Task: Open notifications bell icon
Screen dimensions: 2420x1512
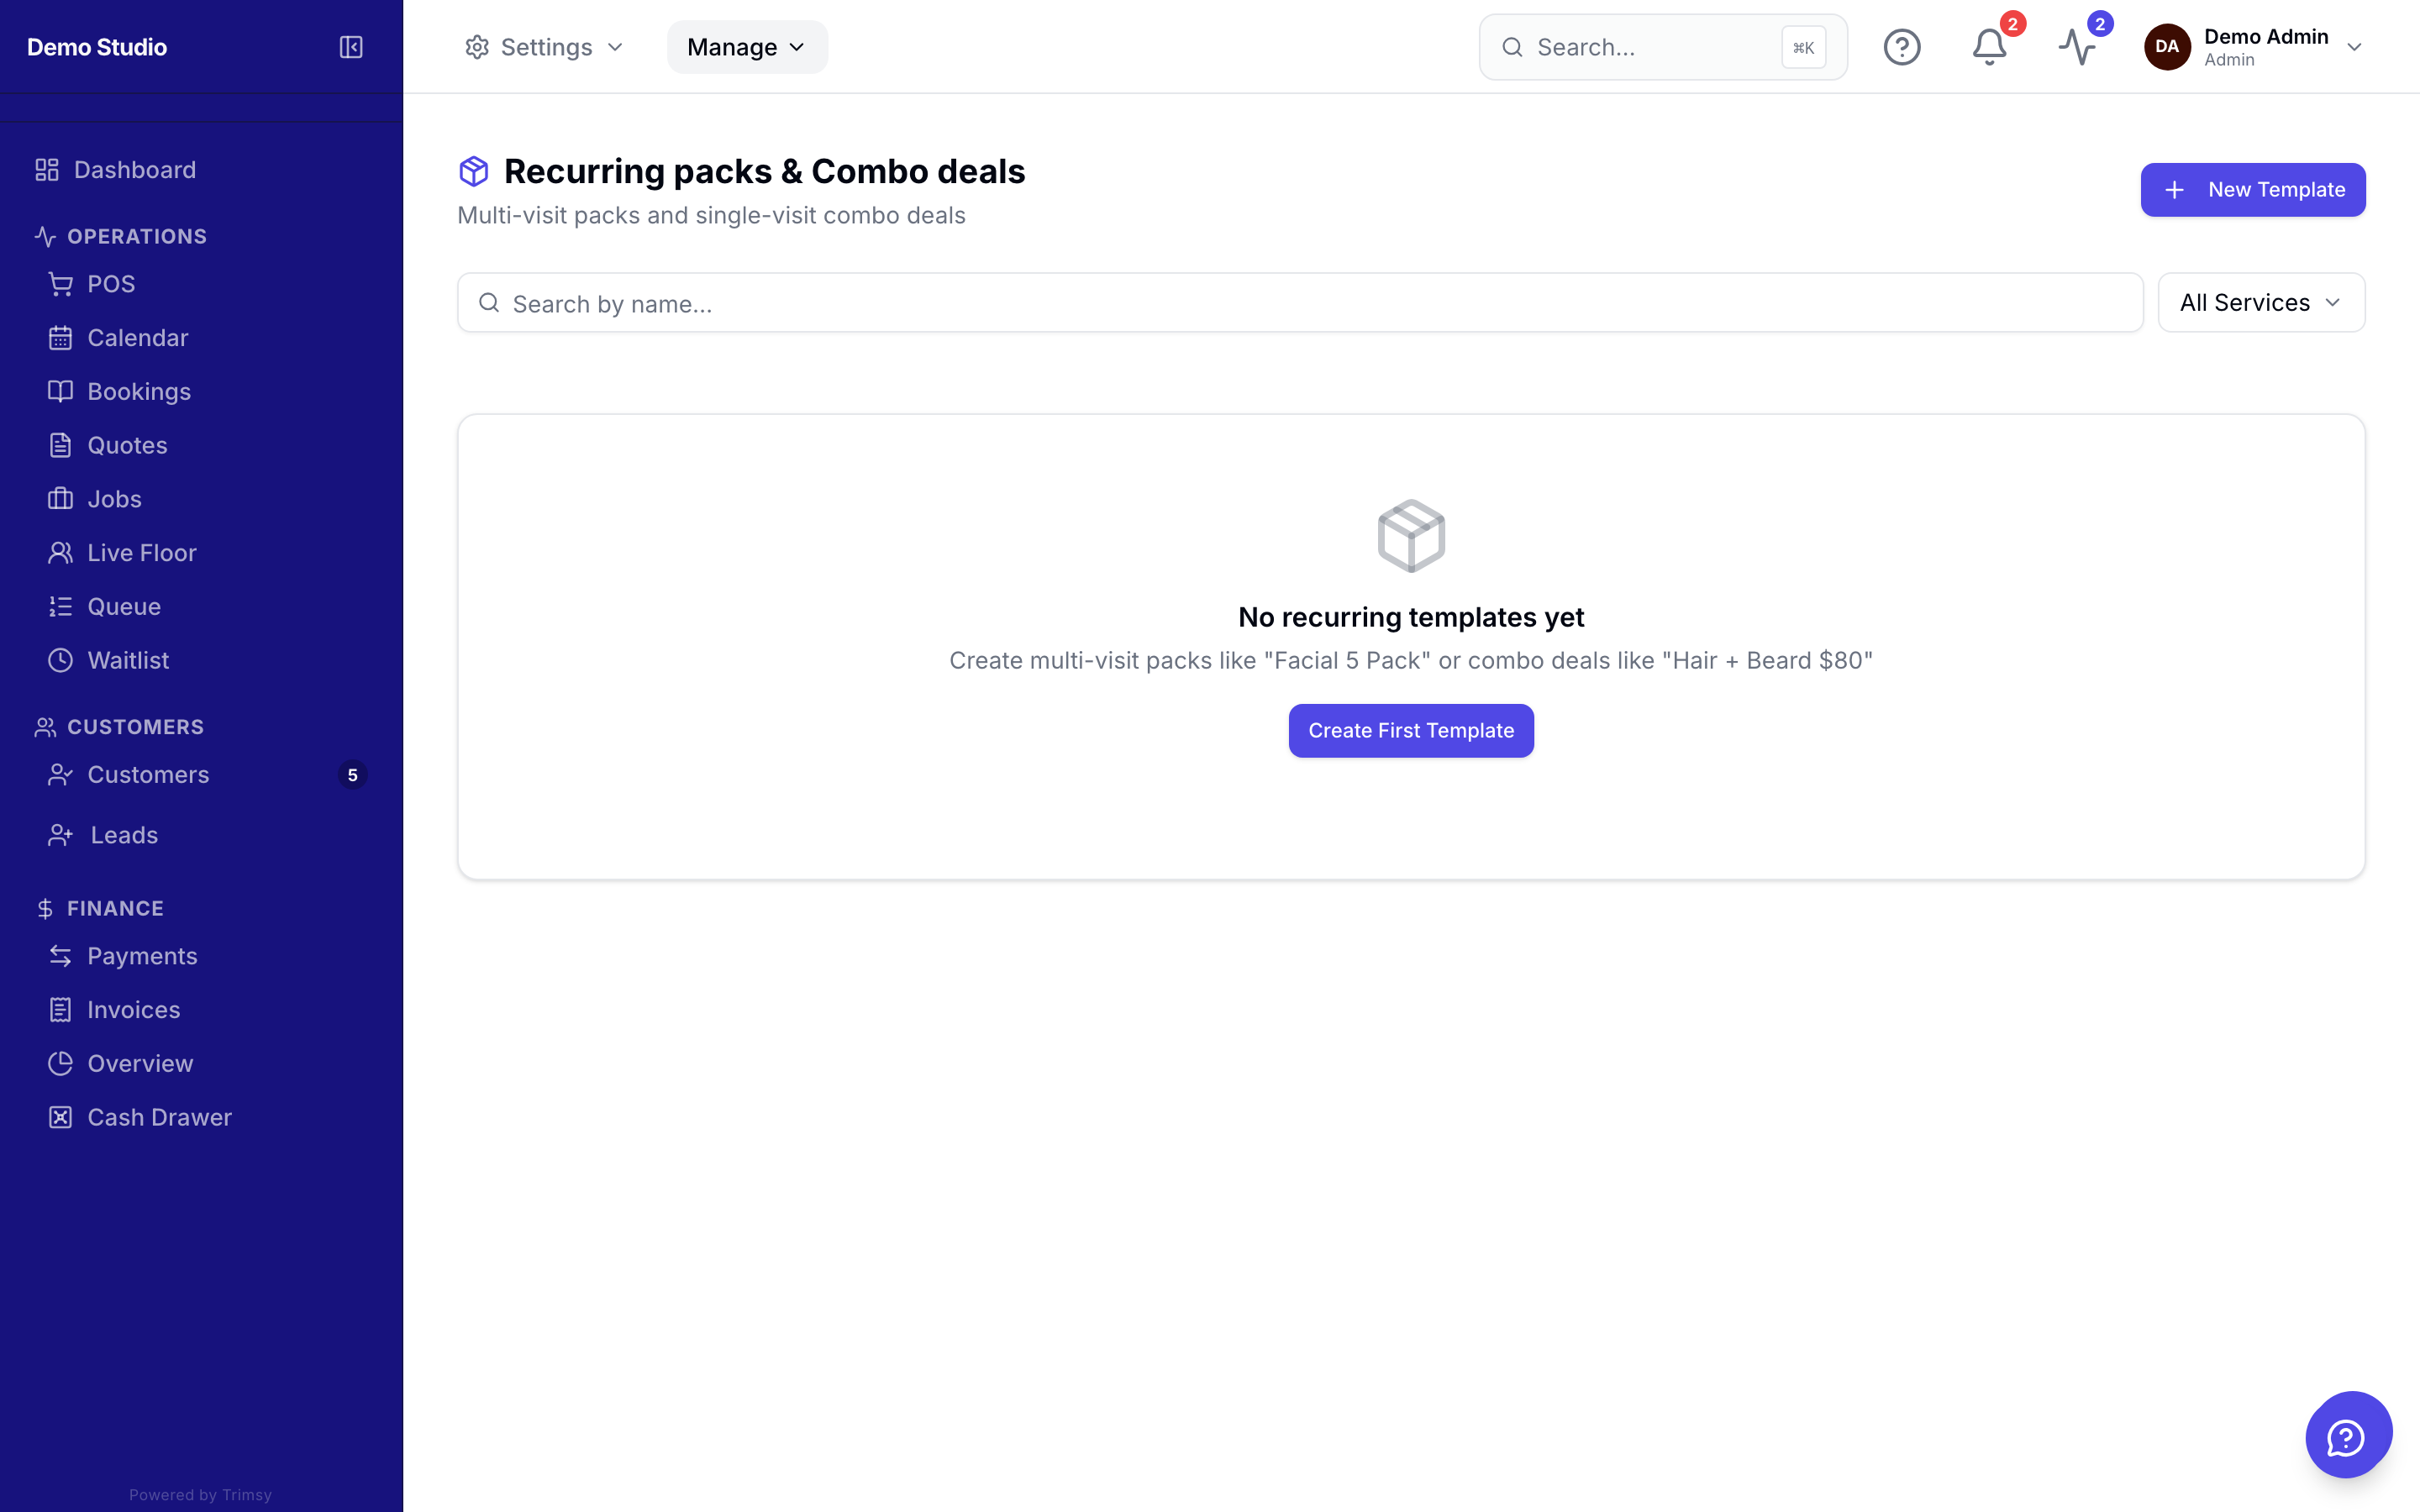Action: (x=1989, y=47)
